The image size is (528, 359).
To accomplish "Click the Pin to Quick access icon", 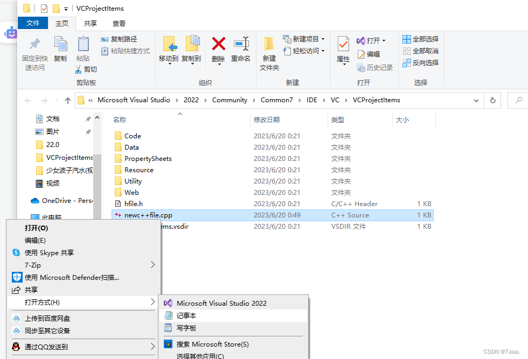I will pyautogui.click(x=34, y=44).
